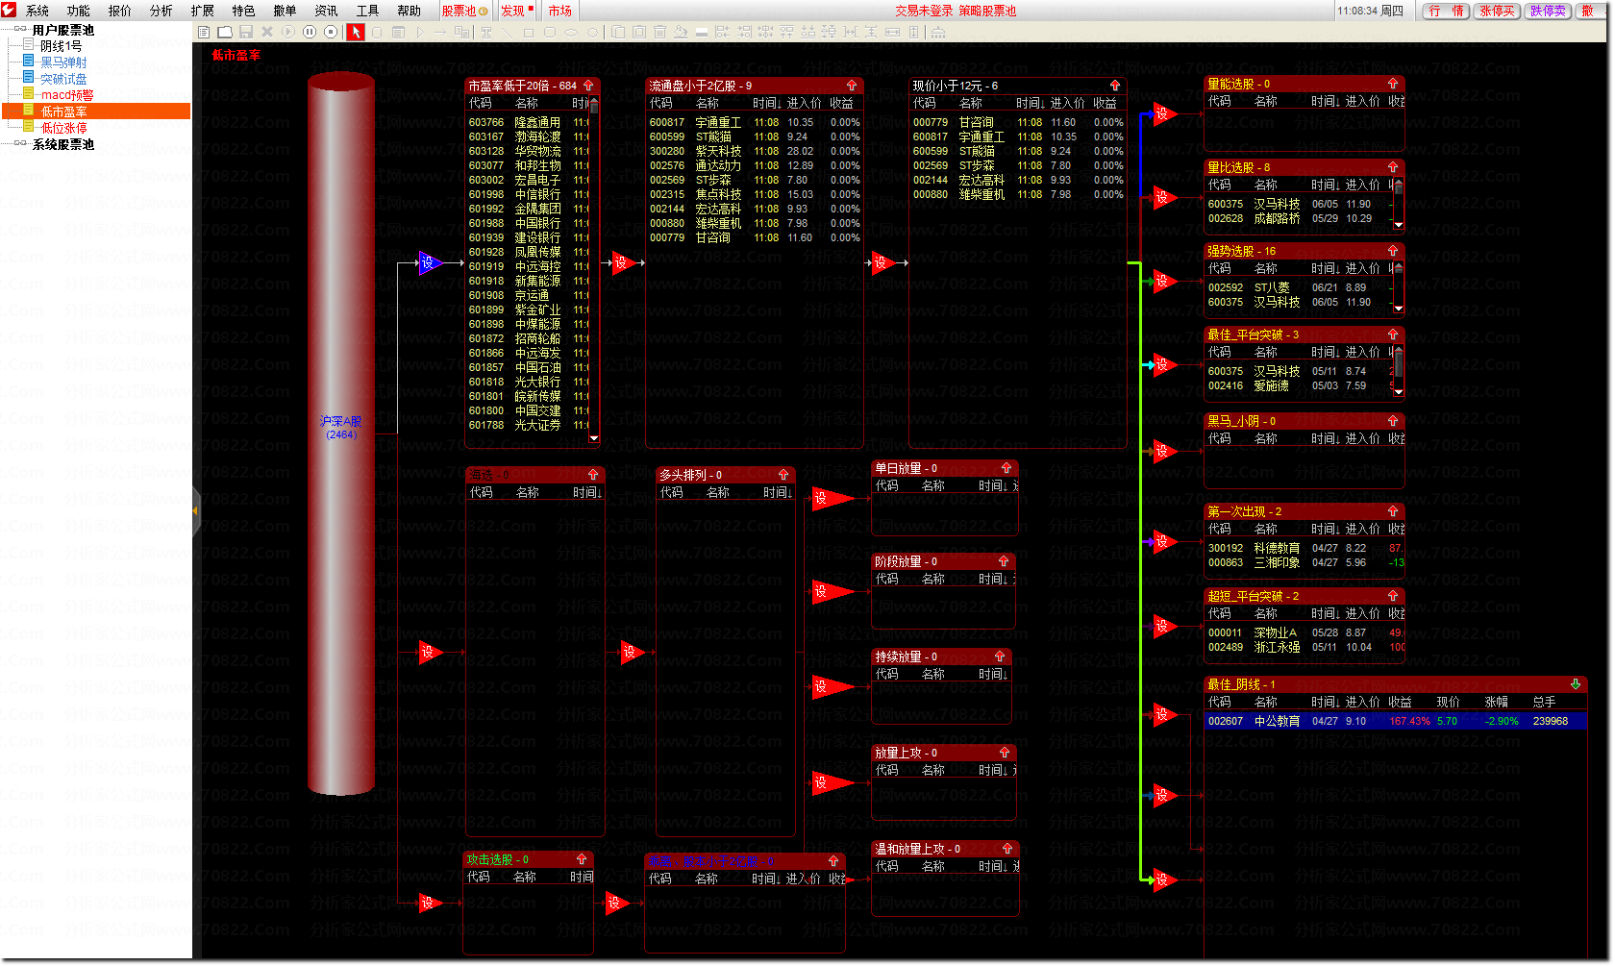The image size is (1615, 966).
Task: Pick the ellipse shape tool
Action: pyautogui.click(x=571, y=32)
